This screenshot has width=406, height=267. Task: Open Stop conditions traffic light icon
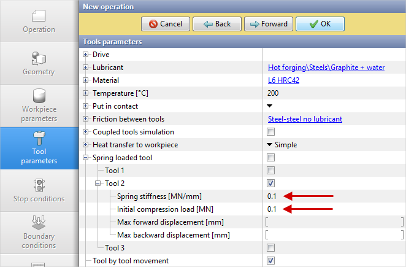point(39,185)
